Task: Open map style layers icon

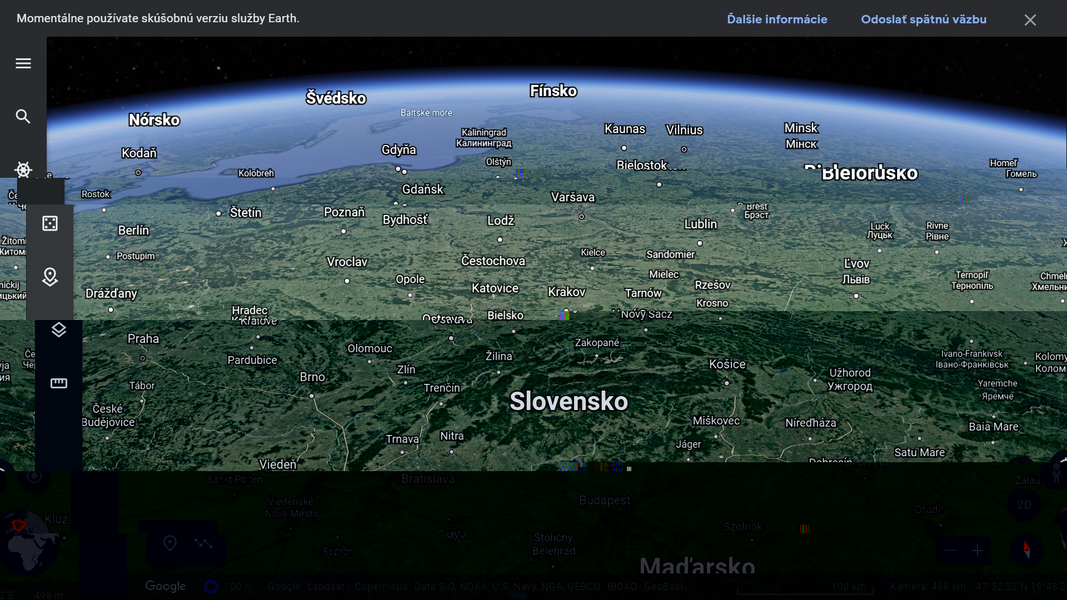Action: (59, 329)
